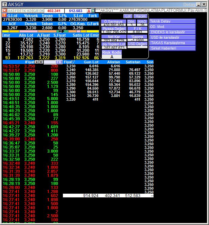Select the 16:49:51 trade of 5.000 lots
The width and height of the screenshot is (209, 225).
(x=30, y=99)
